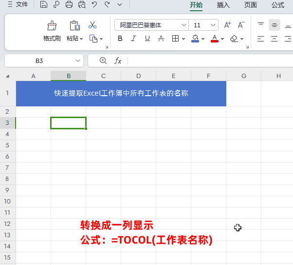The height and width of the screenshot is (265, 293).
Task: Toggle Strikethrough formatting
Action: 161,39
